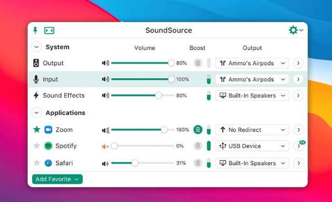Toggle compact view icon next to pin
The image size is (332, 202).
(49, 30)
